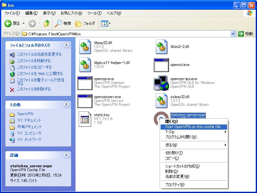The image size is (257, 193).
Task: Maximize the bin window
Action: pyautogui.click(x=244, y=5)
